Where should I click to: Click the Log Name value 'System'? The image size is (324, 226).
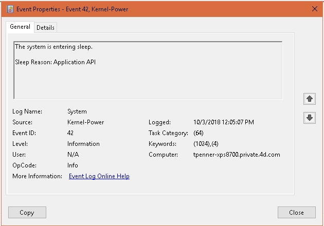click(77, 111)
